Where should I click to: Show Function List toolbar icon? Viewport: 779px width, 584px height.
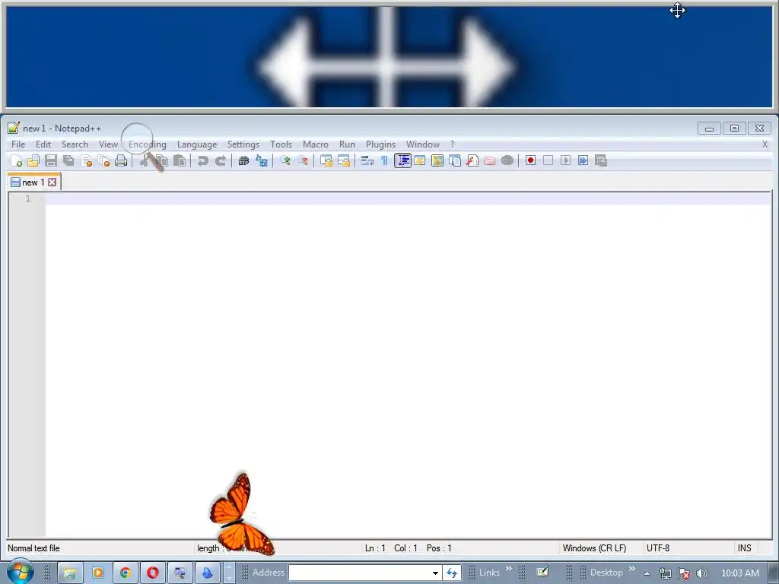pos(472,160)
